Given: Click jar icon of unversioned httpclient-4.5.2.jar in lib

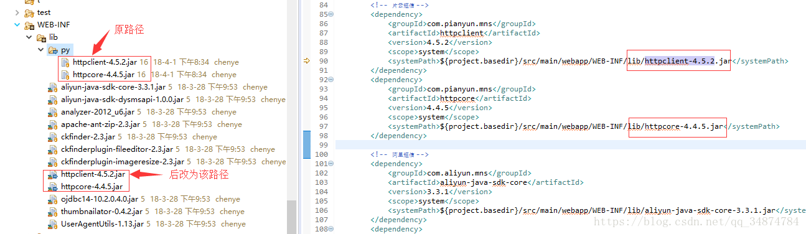Looking at the screenshot, I should point(54,174).
